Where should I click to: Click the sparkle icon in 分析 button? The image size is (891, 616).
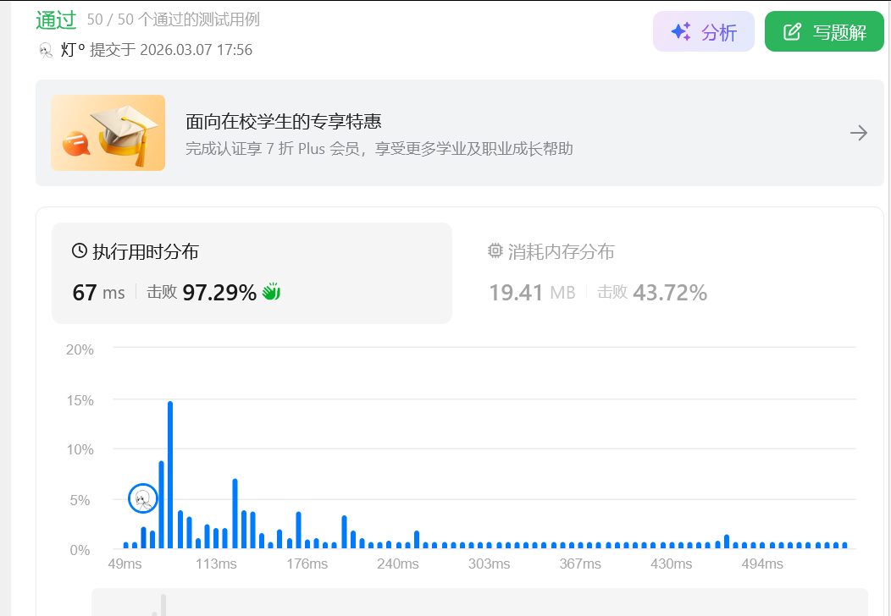[x=680, y=32]
